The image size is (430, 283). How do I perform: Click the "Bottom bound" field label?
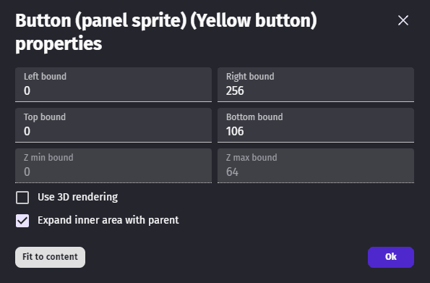point(254,117)
